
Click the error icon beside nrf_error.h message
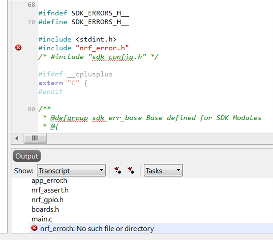pyautogui.click(x=34, y=228)
